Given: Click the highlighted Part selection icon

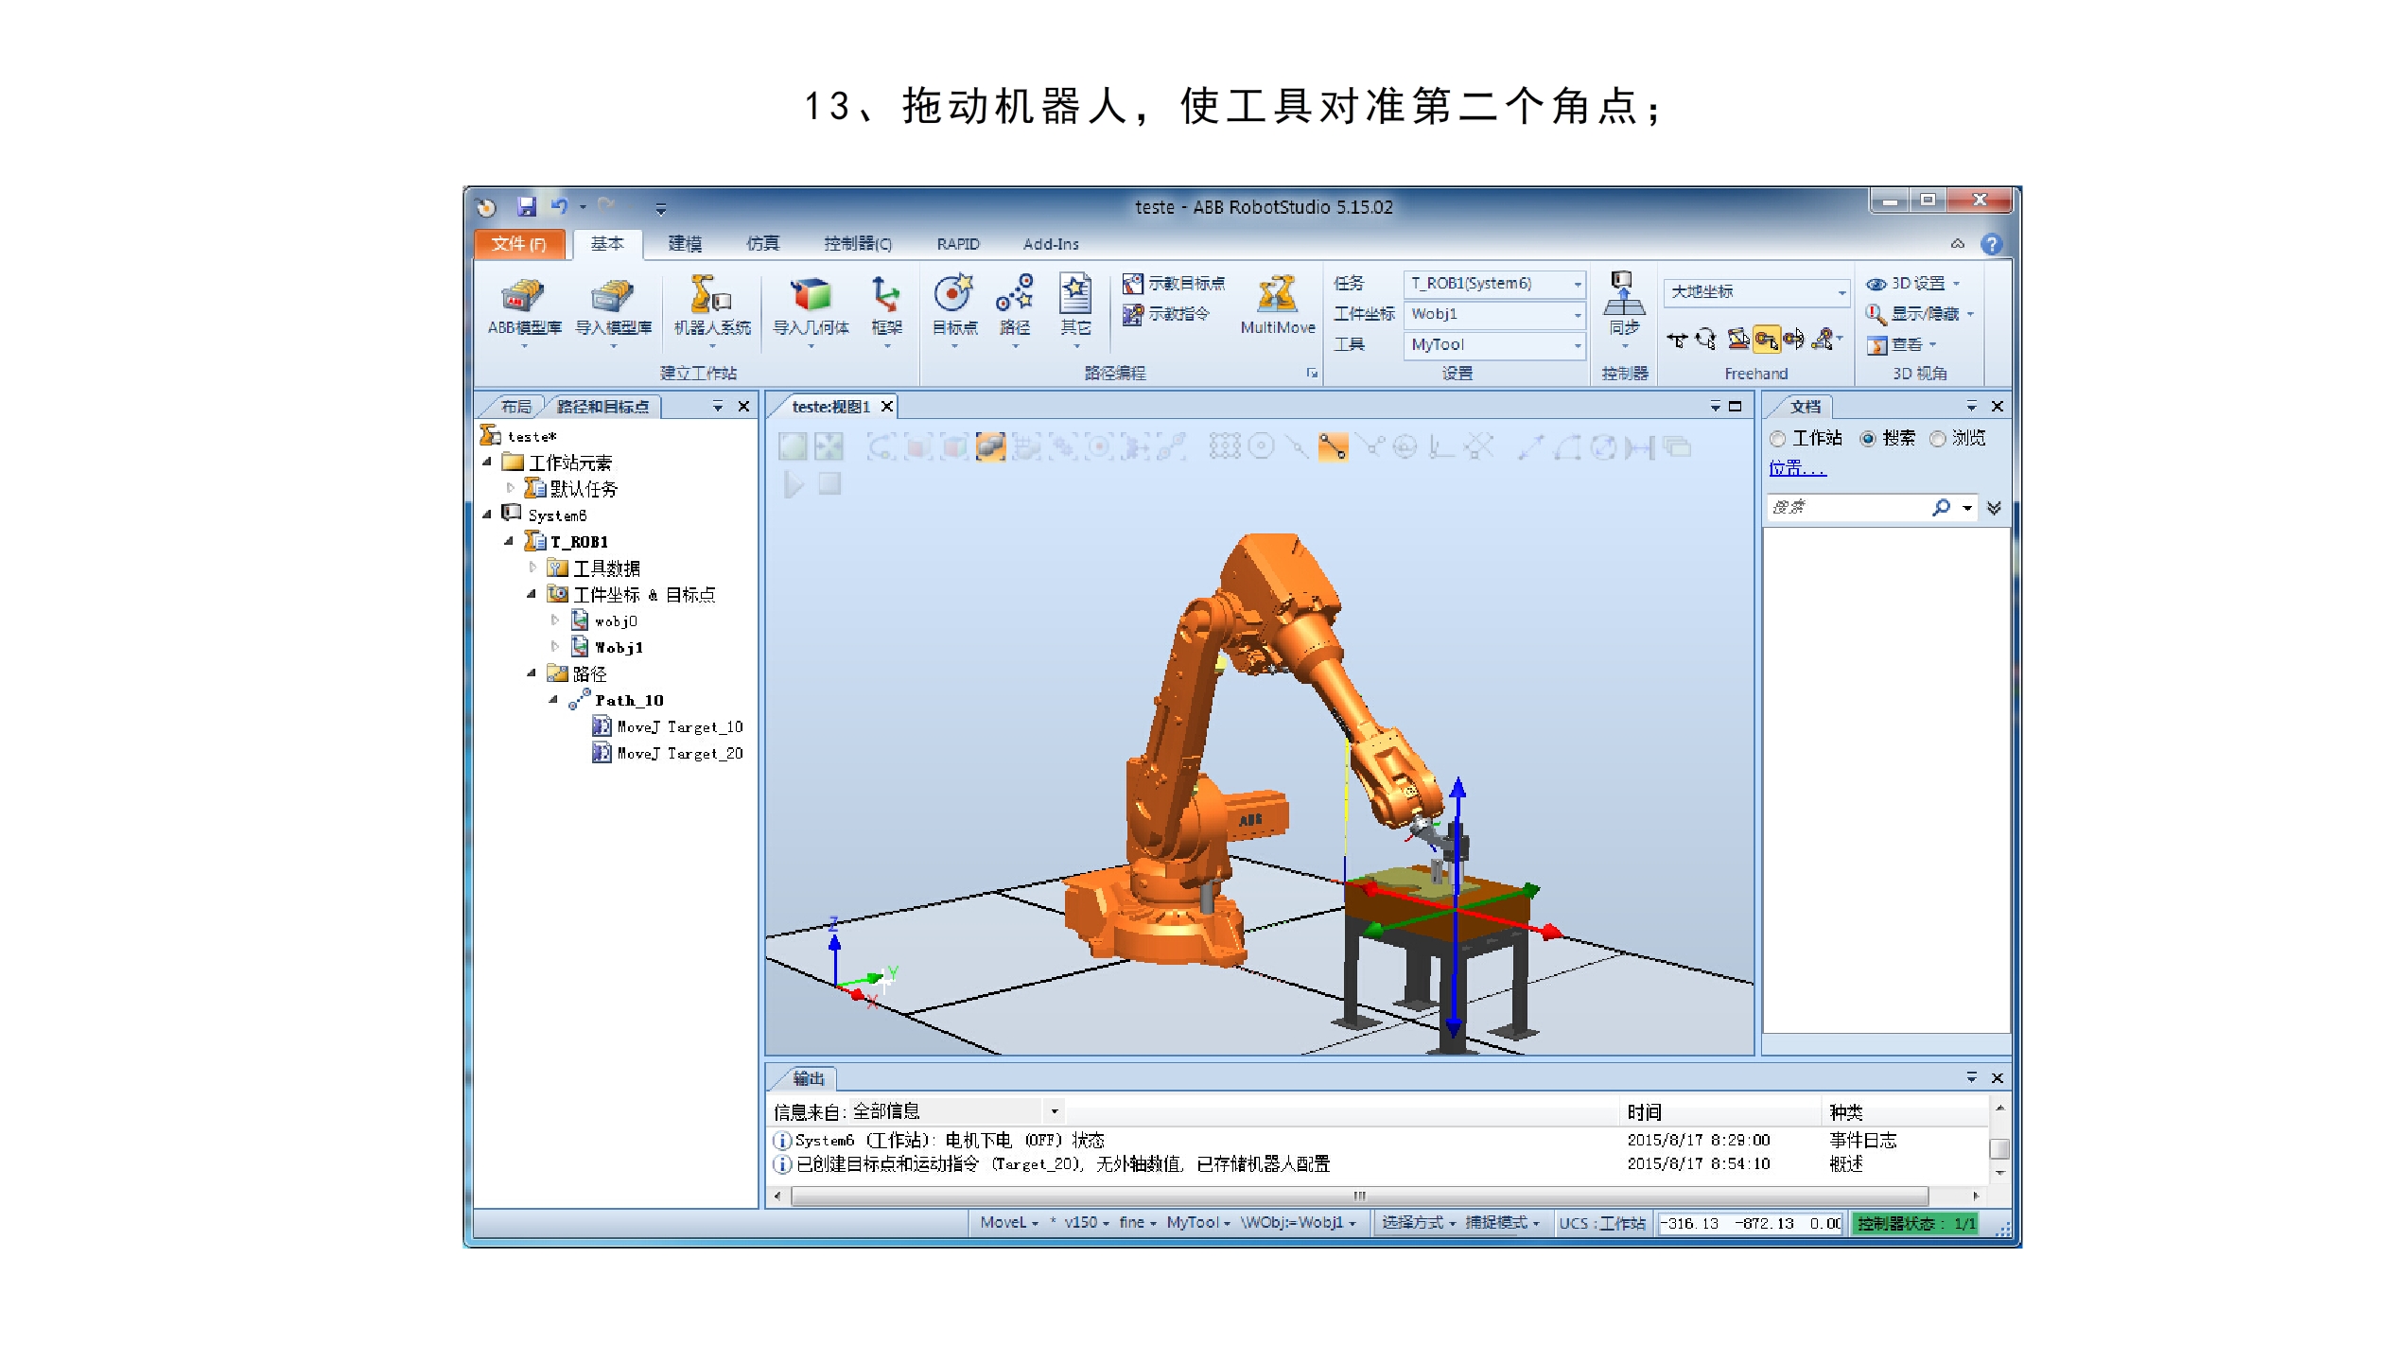Looking at the screenshot, I should tap(989, 446).
